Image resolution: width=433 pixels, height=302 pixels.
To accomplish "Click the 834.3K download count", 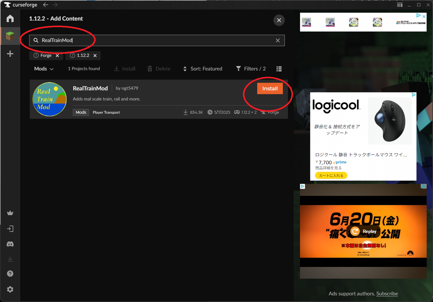I will click(193, 112).
